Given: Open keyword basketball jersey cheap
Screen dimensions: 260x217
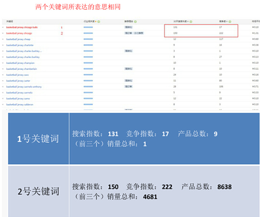Looking at the screenshot, I should 18,39.
